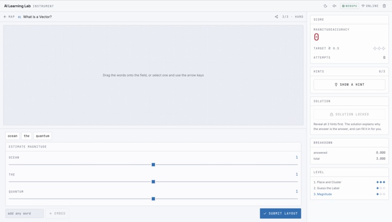Mute sound via speaker icon
The width and height of the screenshot is (392, 222).
[x=334, y=6]
